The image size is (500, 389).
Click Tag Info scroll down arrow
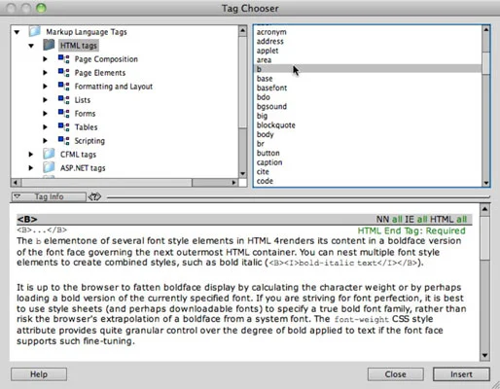[484, 356]
